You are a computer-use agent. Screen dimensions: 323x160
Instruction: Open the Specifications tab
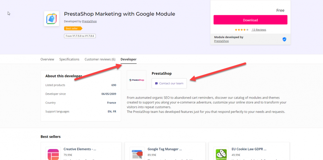[69, 59]
